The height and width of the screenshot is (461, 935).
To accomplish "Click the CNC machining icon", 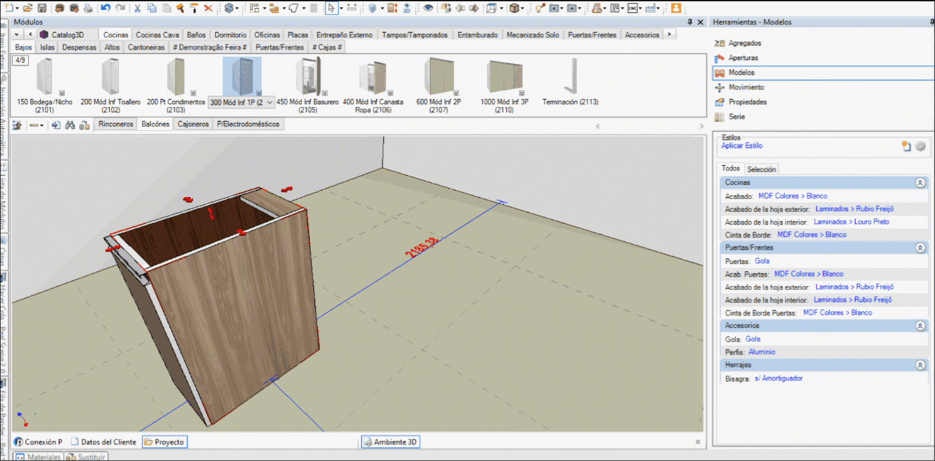I will tap(632, 8).
